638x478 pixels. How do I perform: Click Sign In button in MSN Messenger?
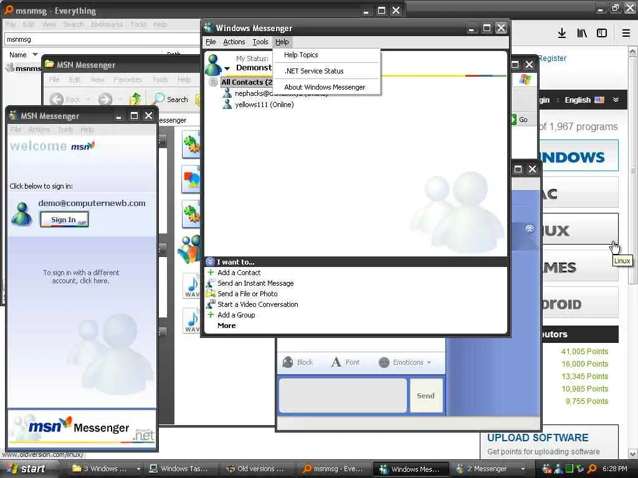coord(64,220)
